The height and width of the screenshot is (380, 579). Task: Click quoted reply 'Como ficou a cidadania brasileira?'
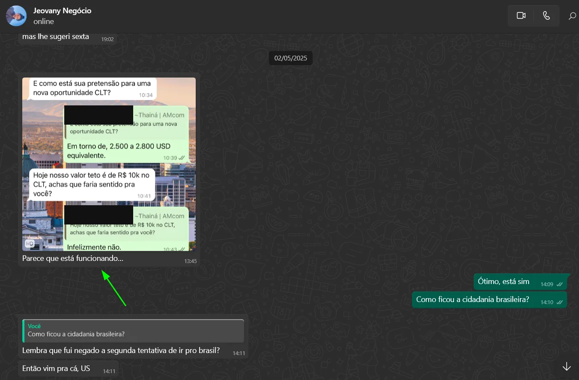pyautogui.click(x=133, y=331)
